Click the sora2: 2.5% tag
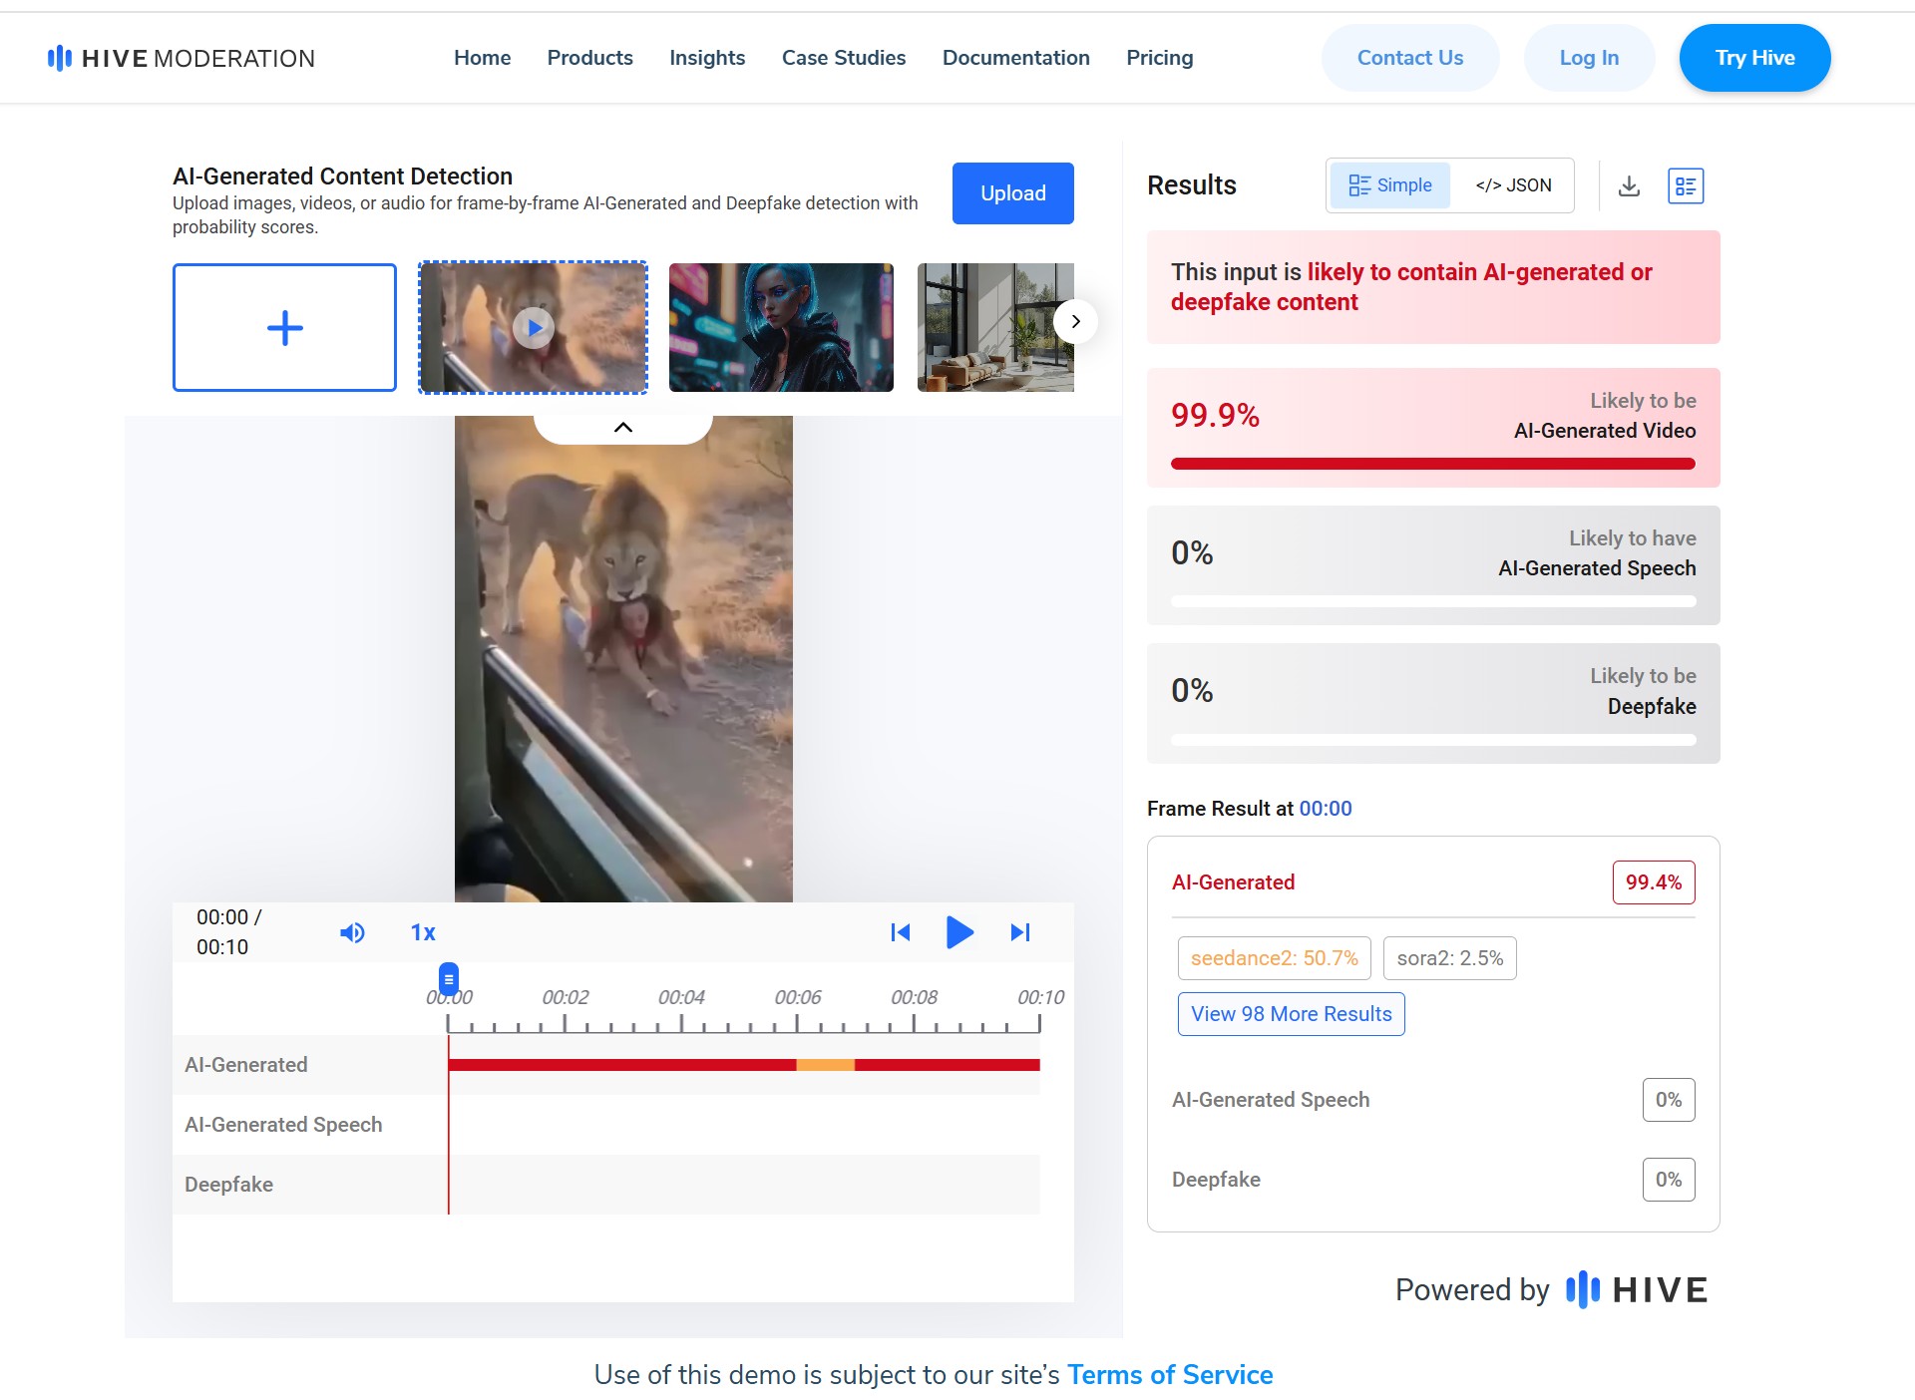 pyautogui.click(x=1449, y=958)
